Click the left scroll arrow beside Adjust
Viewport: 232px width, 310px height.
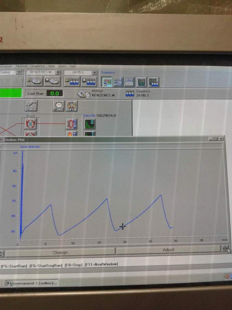pyautogui.click(x=223, y=248)
